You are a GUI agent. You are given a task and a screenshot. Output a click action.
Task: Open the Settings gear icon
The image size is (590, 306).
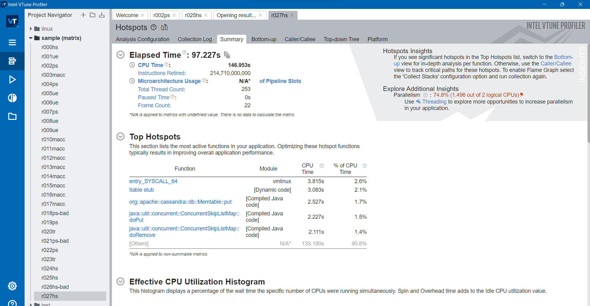point(12,286)
